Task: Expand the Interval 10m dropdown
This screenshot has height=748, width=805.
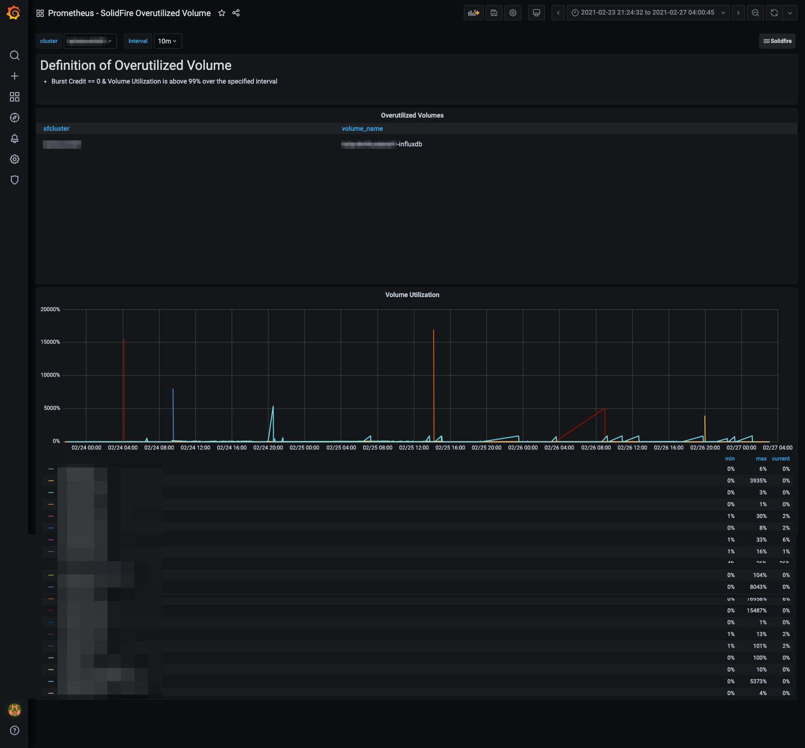Action: point(168,42)
